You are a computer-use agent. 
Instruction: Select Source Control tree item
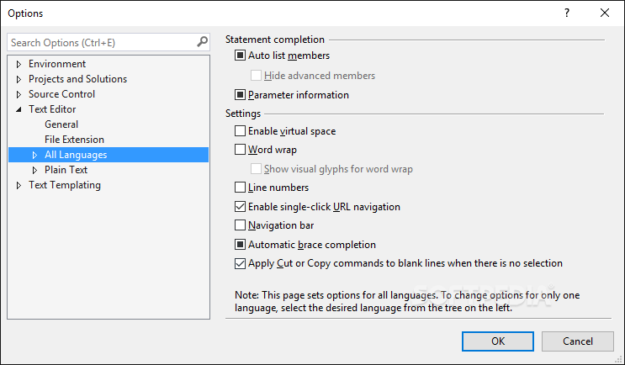(61, 94)
